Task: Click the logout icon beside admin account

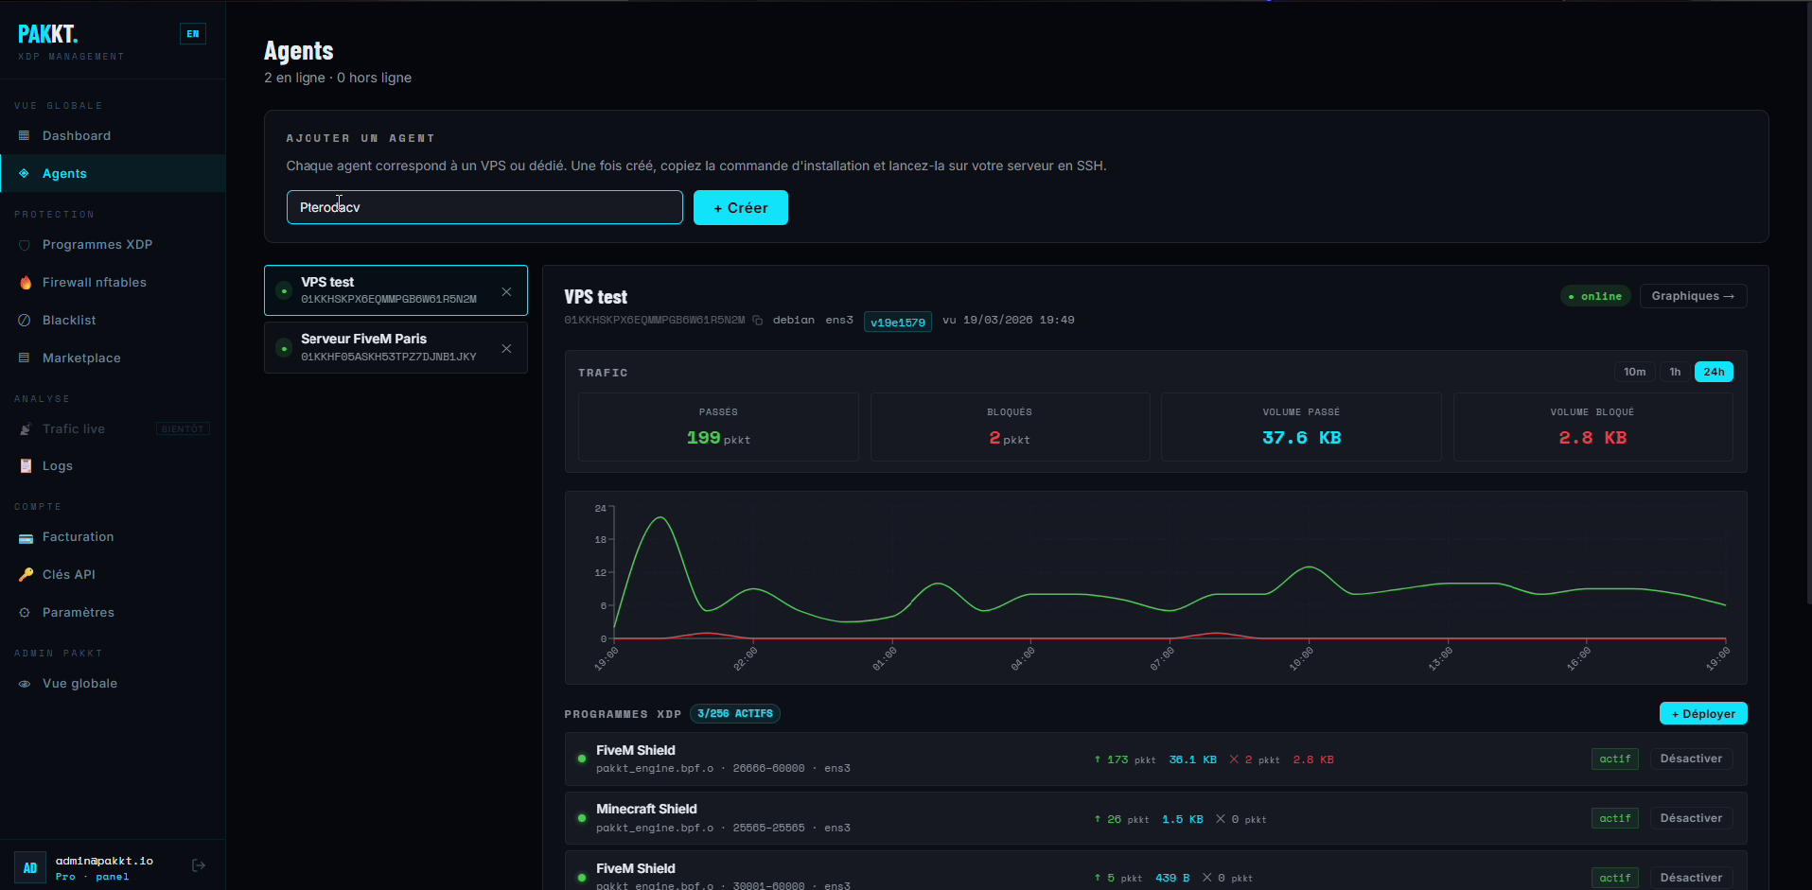Action: [x=199, y=865]
